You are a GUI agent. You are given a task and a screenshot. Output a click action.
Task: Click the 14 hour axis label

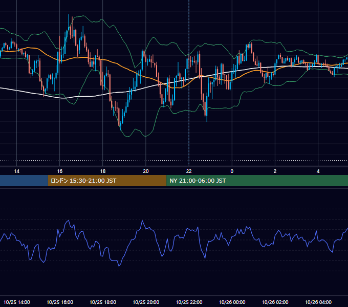17,171
